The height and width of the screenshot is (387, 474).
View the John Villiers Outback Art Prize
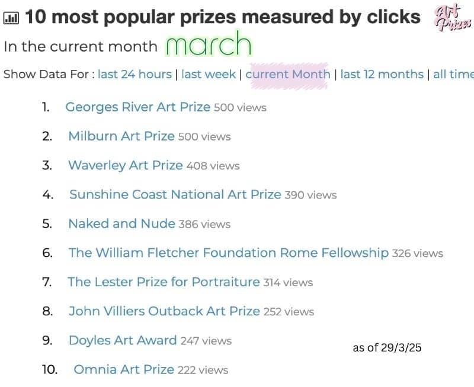[x=164, y=311]
